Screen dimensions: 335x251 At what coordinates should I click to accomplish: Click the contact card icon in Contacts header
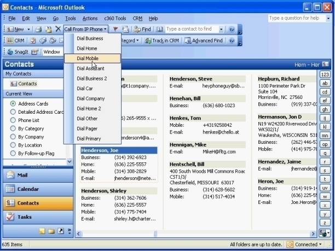point(325,64)
